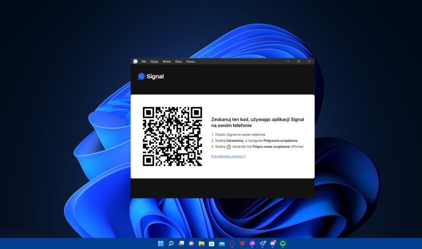
Task: Click the bold text 'Połącz nowe urządzenie'
Action: tap(271, 147)
